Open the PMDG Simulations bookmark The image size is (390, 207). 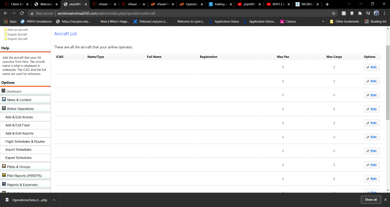[x=36, y=22]
